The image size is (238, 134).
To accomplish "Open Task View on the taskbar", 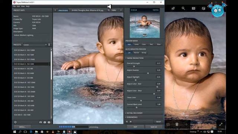I will pos(25,132).
